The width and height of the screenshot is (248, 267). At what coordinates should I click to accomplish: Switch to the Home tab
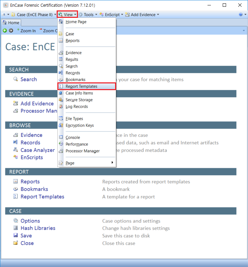11,23
